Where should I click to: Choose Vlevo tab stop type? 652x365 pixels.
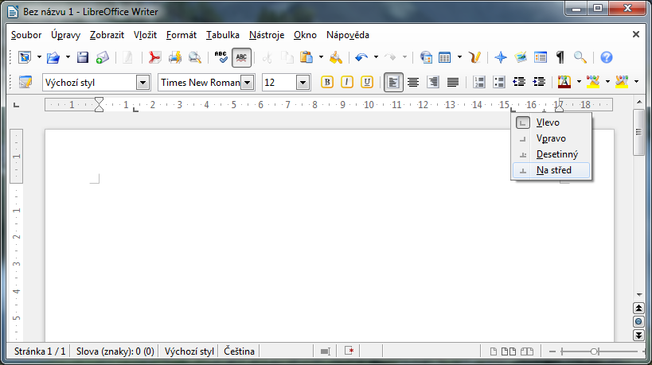pos(551,122)
